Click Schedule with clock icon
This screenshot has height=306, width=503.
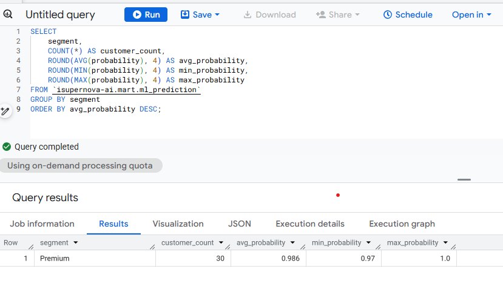pyautogui.click(x=408, y=15)
